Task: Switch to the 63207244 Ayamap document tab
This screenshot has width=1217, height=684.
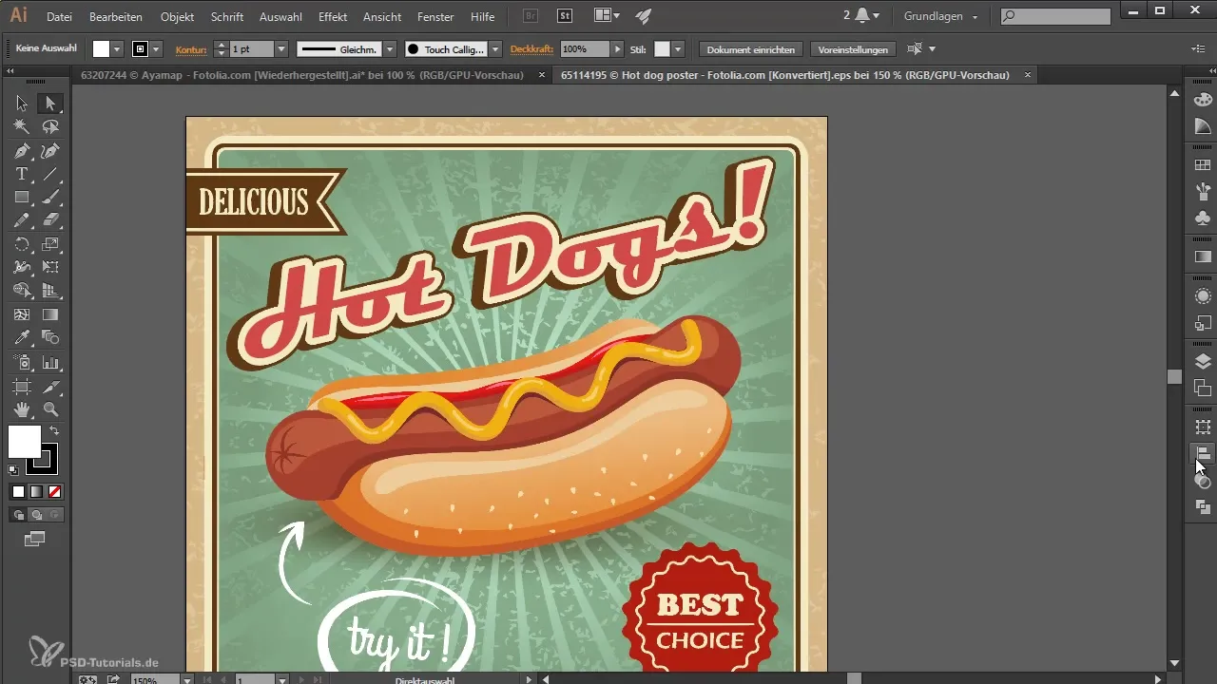Action: click(x=302, y=74)
